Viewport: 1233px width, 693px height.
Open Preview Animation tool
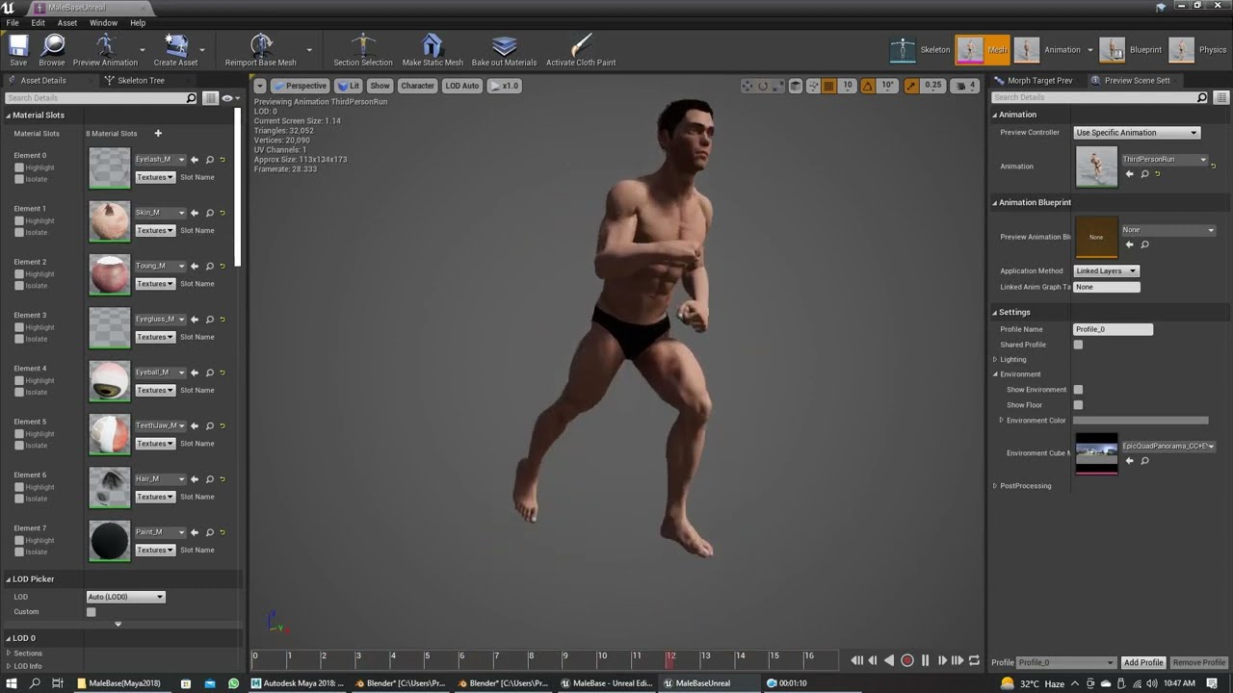[x=105, y=50]
